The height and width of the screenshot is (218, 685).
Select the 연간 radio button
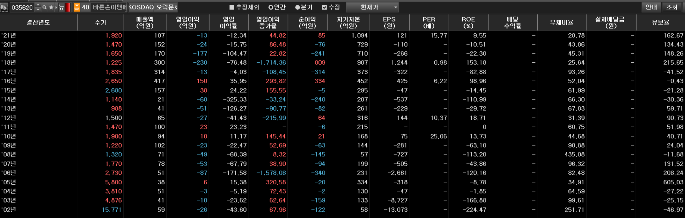[271, 7]
